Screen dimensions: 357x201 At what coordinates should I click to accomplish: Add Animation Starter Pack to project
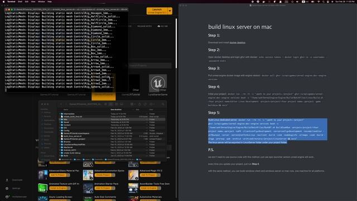(x=103, y=188)
